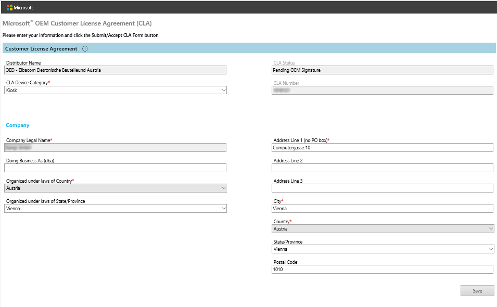
Task: Select the empty Address Line 2 field
Action: tap(382, 168)
